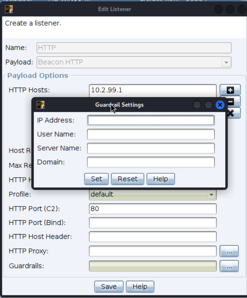
Task: Click the Help button next to Save
Action: [x=140, y=287]
